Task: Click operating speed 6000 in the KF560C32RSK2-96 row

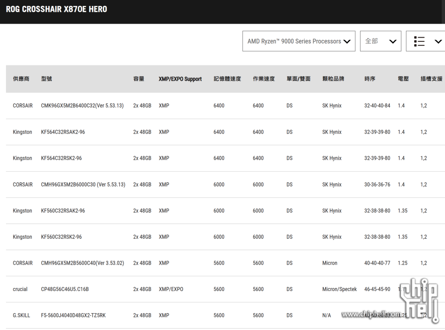Action: point(258,236)
